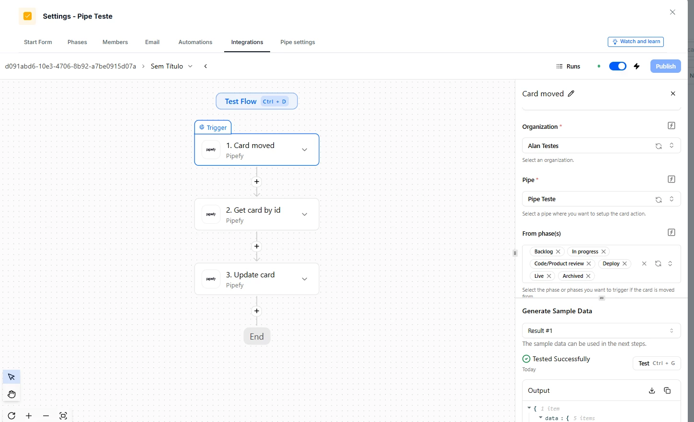694x422 pixels.
Task: Toggle the flow enabled switch
Action: click(x=617, y=66)
